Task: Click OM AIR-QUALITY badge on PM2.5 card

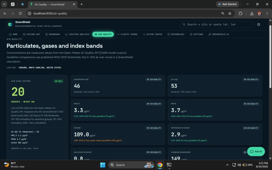Action: coord(154,104)
